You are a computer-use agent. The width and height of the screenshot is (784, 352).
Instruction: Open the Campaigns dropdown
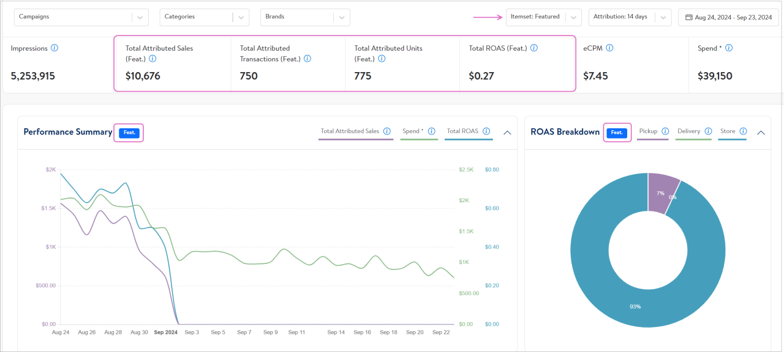80,17
